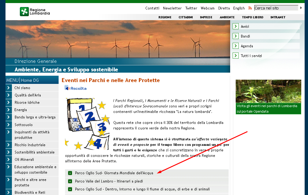Go to the Twitter link
This screenshot has width=308, height=195.
click(x=191, y=8)
